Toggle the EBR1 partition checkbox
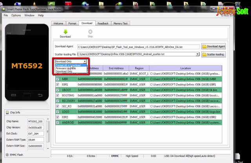This screenshot has width=251, height=163. [x=58, y=85]
